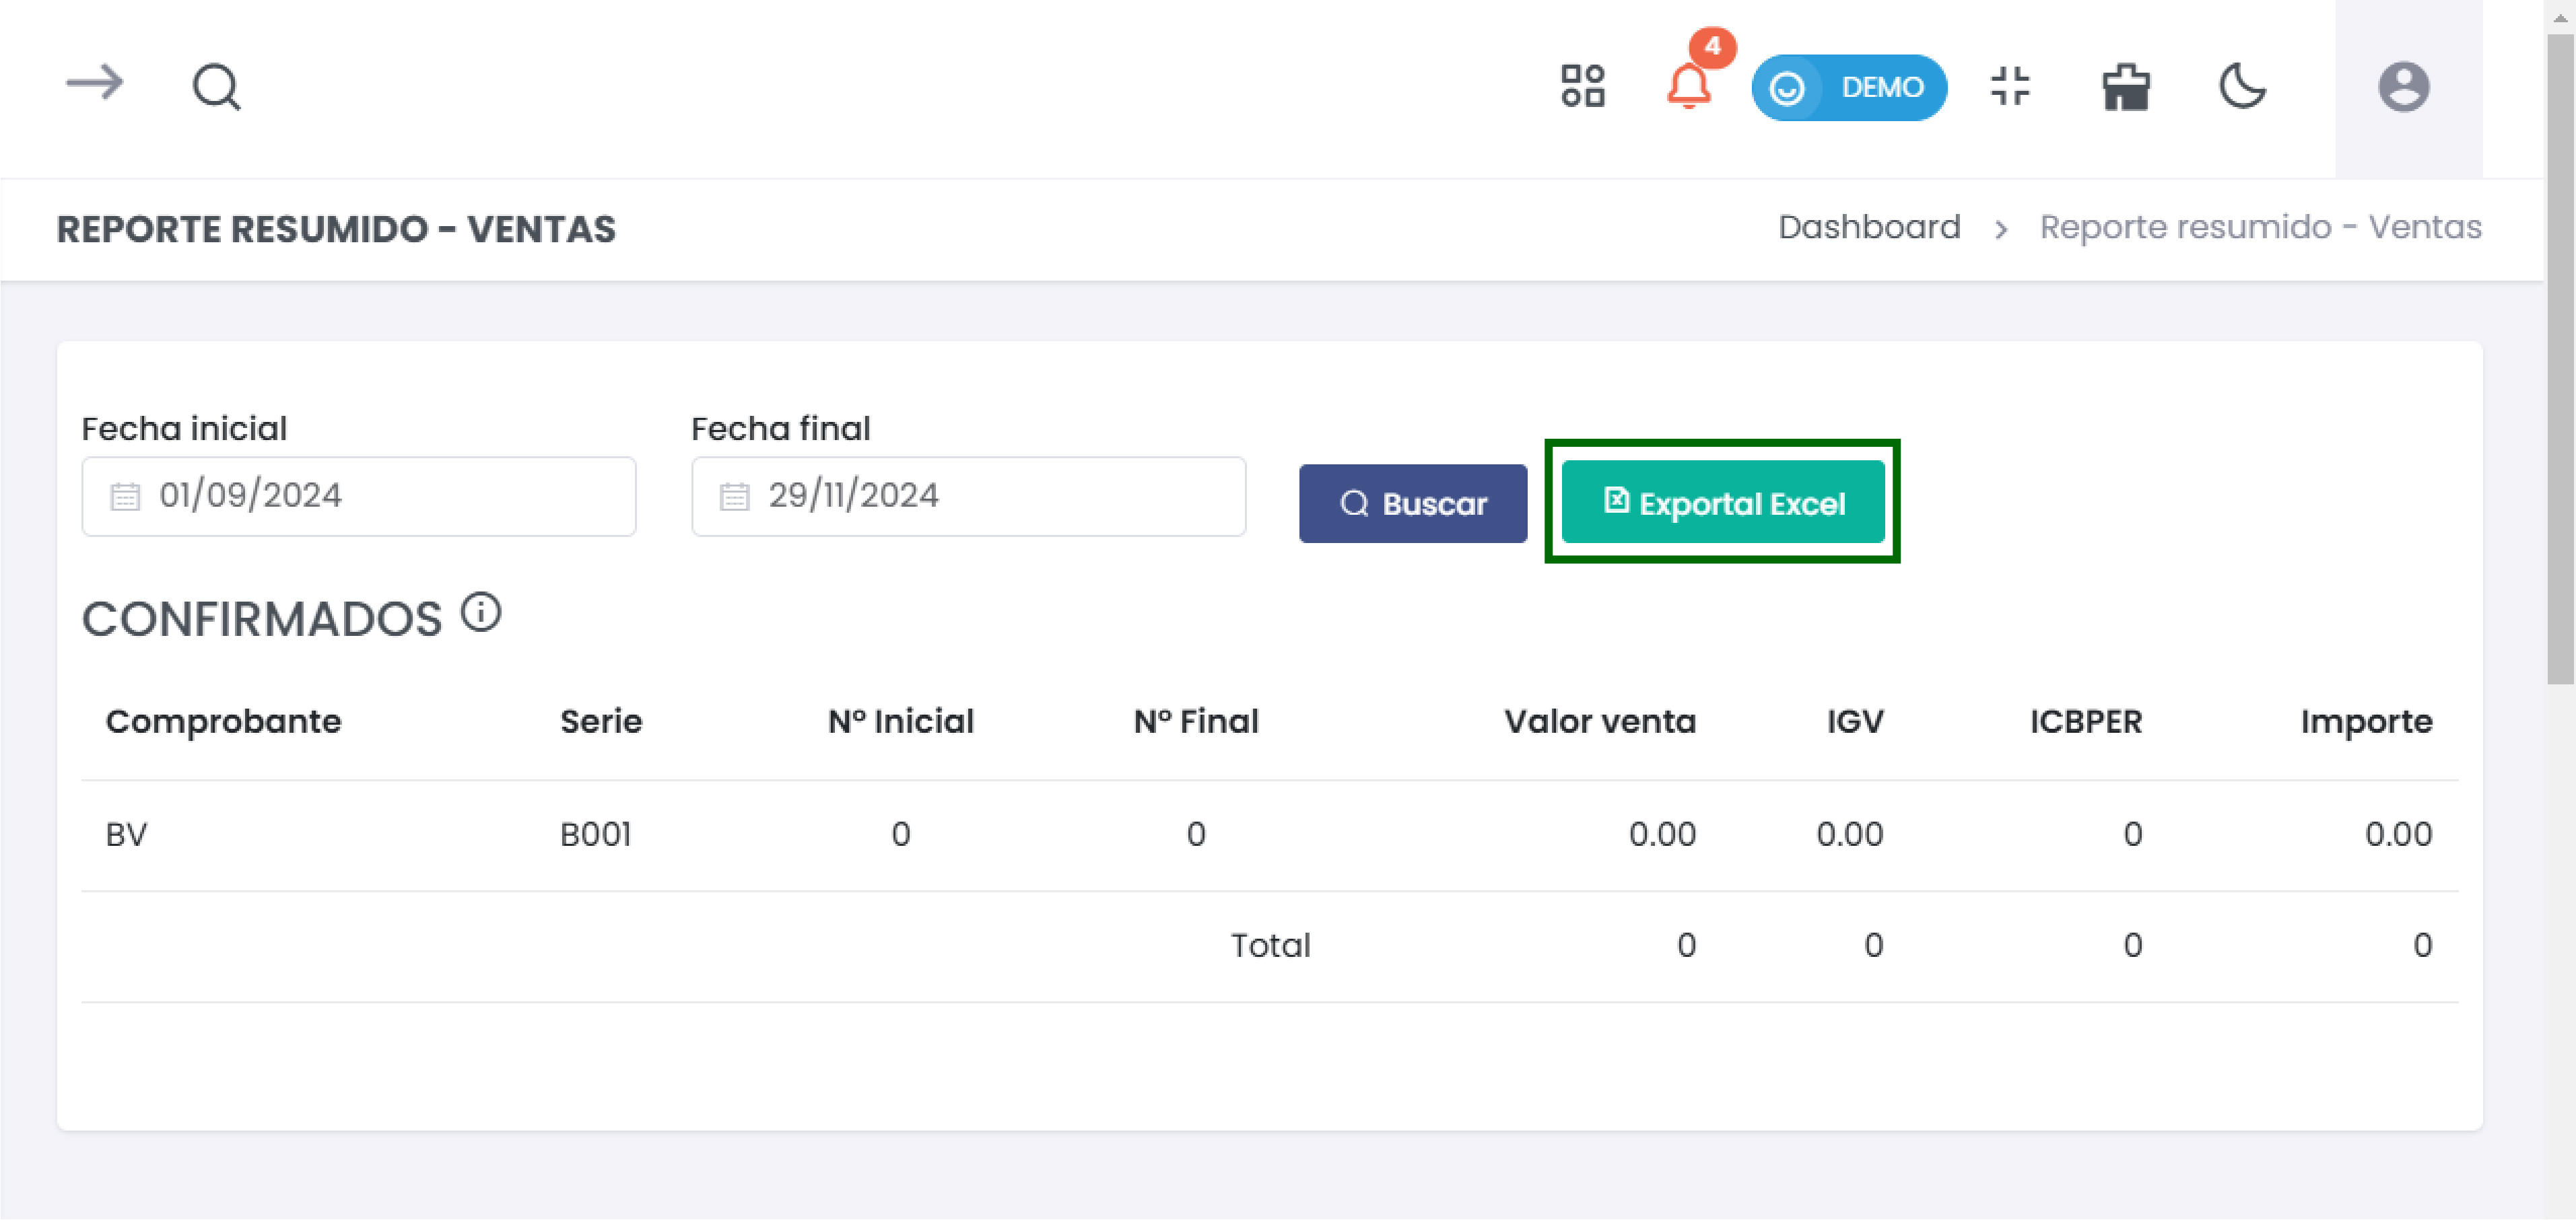
Task: Enable dark mode with the moon icon
Action: point(2242,88)
